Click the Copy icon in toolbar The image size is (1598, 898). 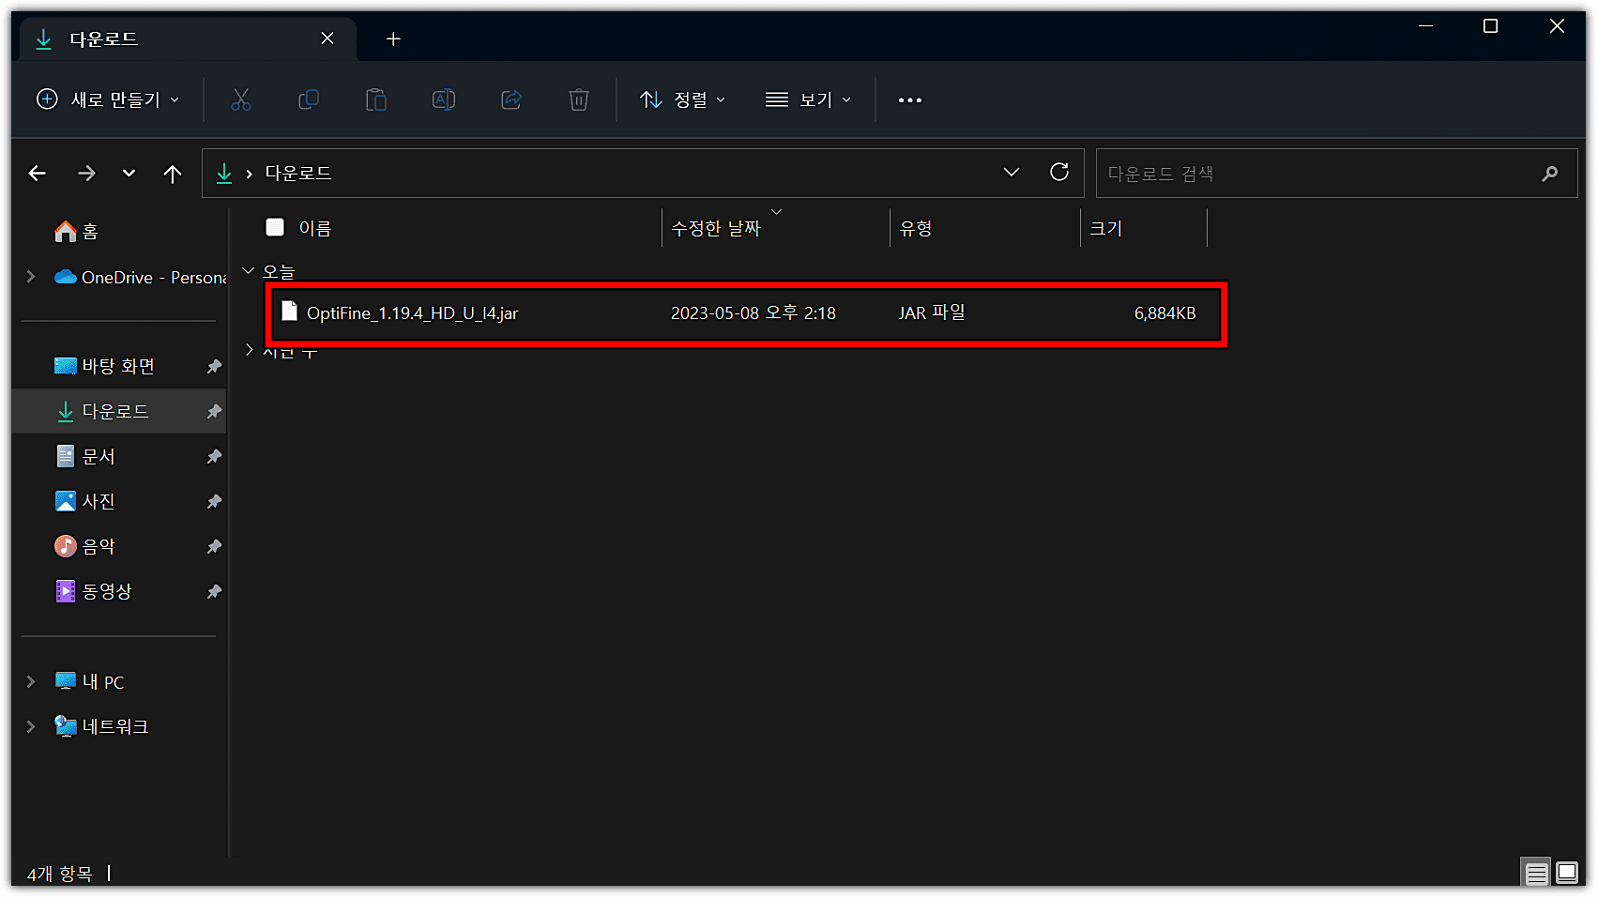pyautogui.click(x=309, y=99)
